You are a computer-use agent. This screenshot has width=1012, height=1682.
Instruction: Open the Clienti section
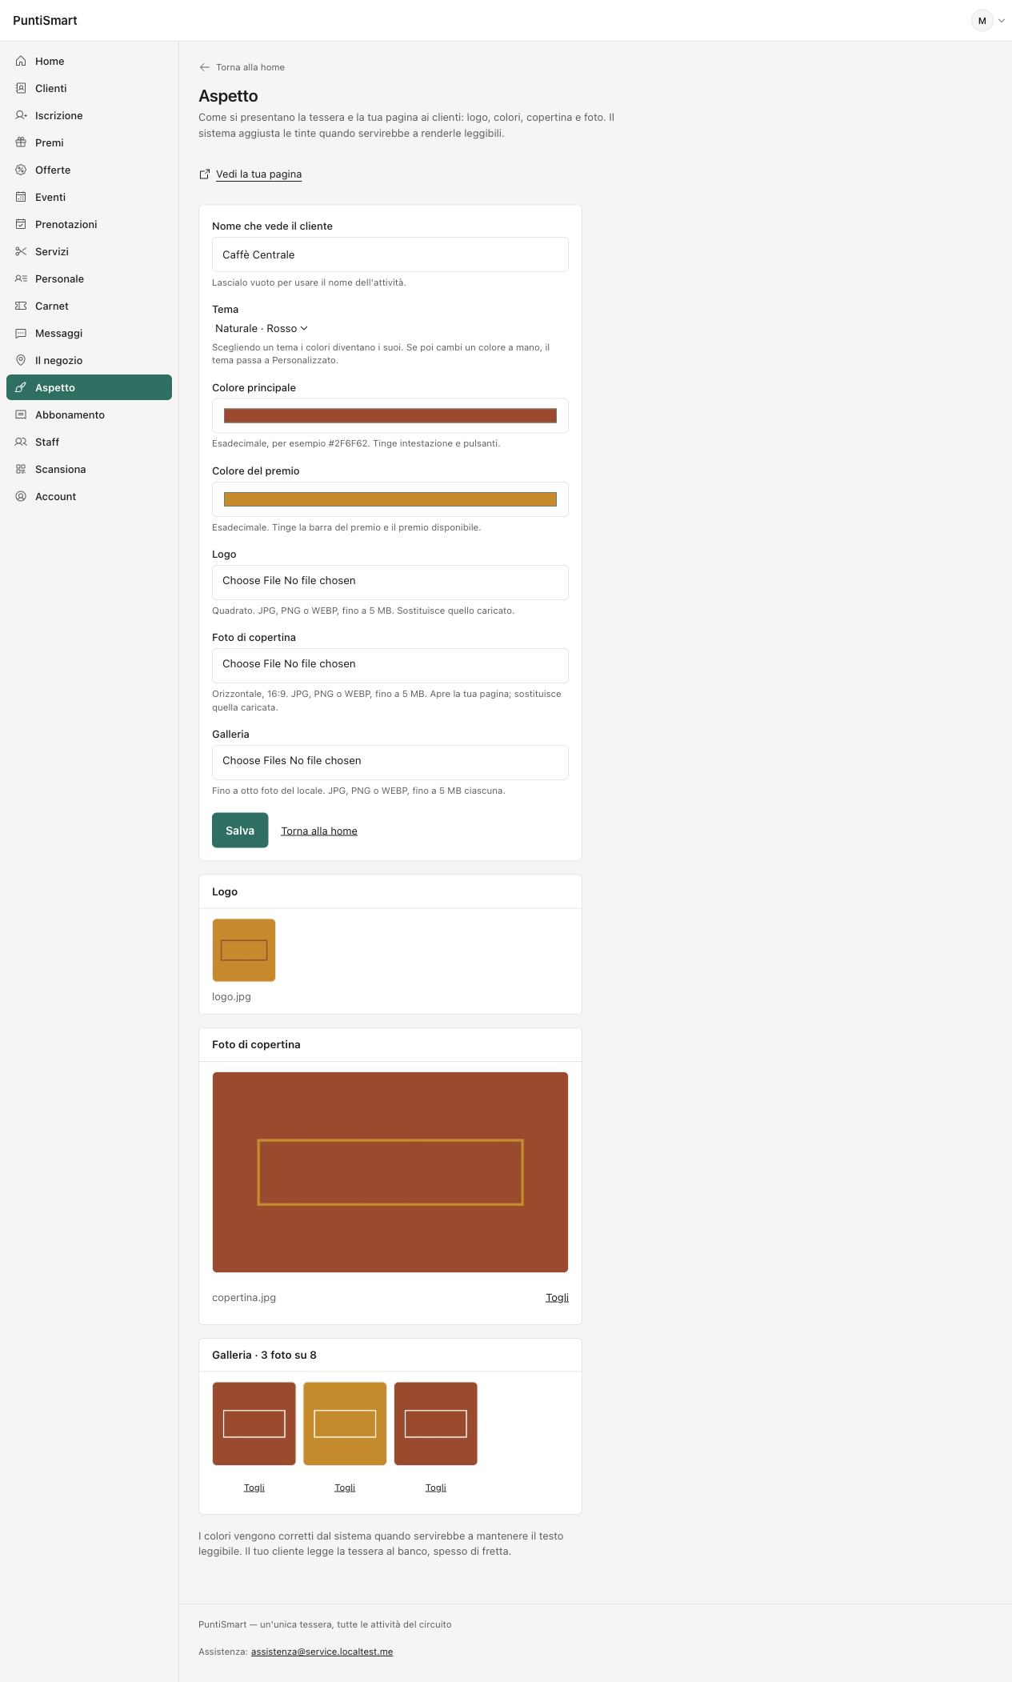(89, 88)
